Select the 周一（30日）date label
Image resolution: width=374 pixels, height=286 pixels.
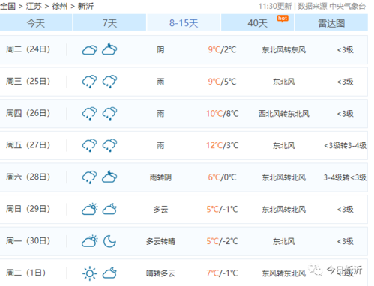click(x=28, y=241)
